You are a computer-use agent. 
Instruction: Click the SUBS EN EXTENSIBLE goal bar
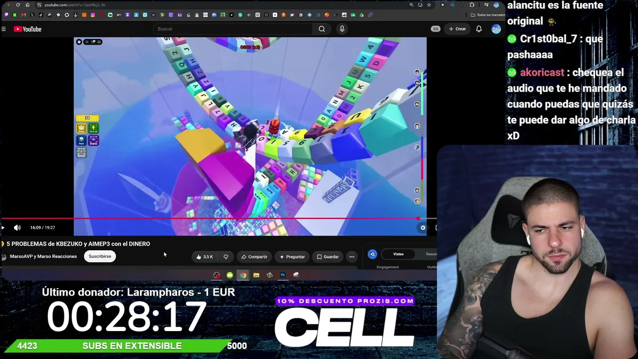132,346
